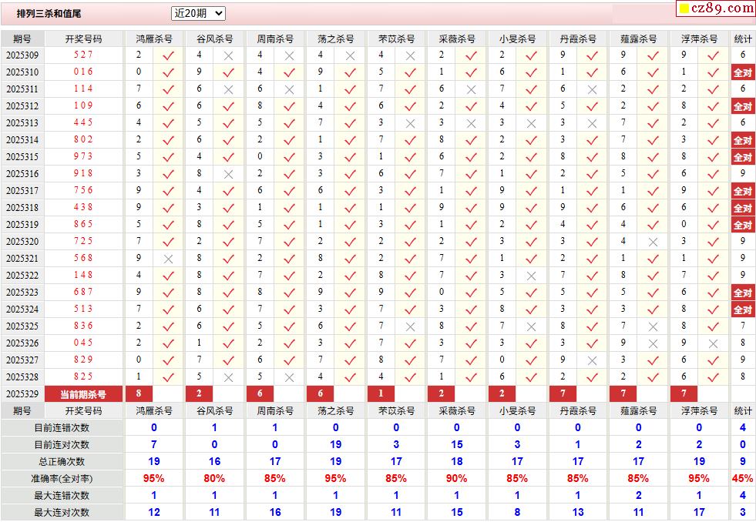Click the winning number 527 in row 2025309
The height and width of the screenshot is (522, 756).
tap(83, 55)
